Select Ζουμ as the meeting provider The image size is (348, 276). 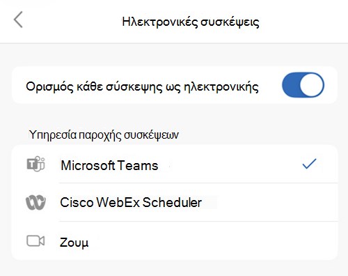[x=175, y=241]
